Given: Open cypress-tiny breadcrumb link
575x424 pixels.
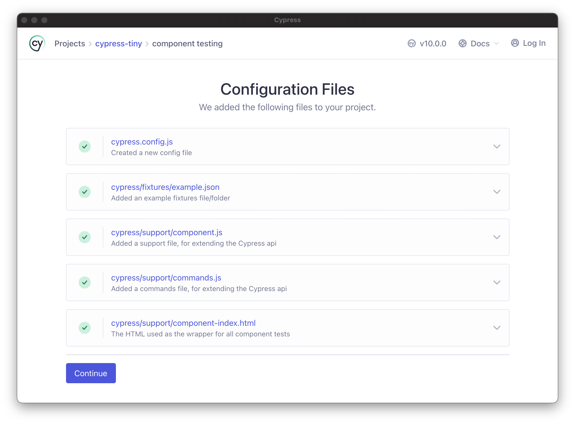Looking at the screenshot, I should coord(118,44).
